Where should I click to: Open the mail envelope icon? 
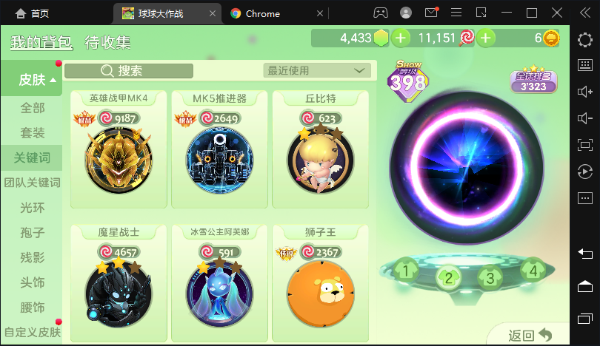[x=431, y=13]
